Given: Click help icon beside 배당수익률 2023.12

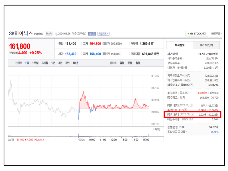Looking at the screenshot, I should 193,119.
